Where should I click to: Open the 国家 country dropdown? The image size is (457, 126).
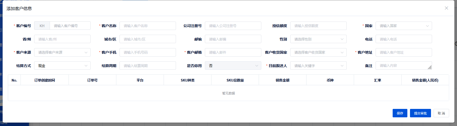coord(403,26)
